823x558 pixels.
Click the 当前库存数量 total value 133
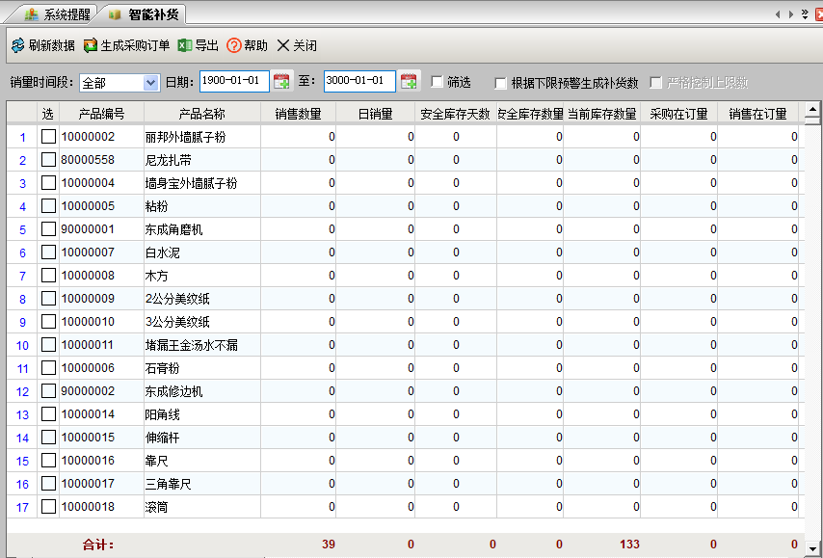pyautogui.click(x=629, y=545)
